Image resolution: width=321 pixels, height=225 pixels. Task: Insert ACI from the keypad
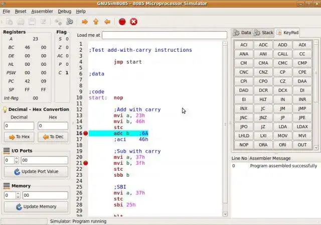(x=244, y=45)
